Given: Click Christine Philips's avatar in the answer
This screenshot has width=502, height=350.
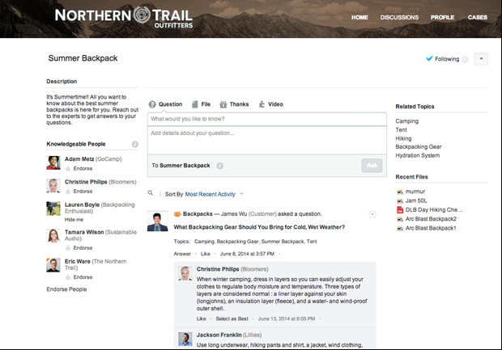Looking at the screenshot, I should point(185,273).
